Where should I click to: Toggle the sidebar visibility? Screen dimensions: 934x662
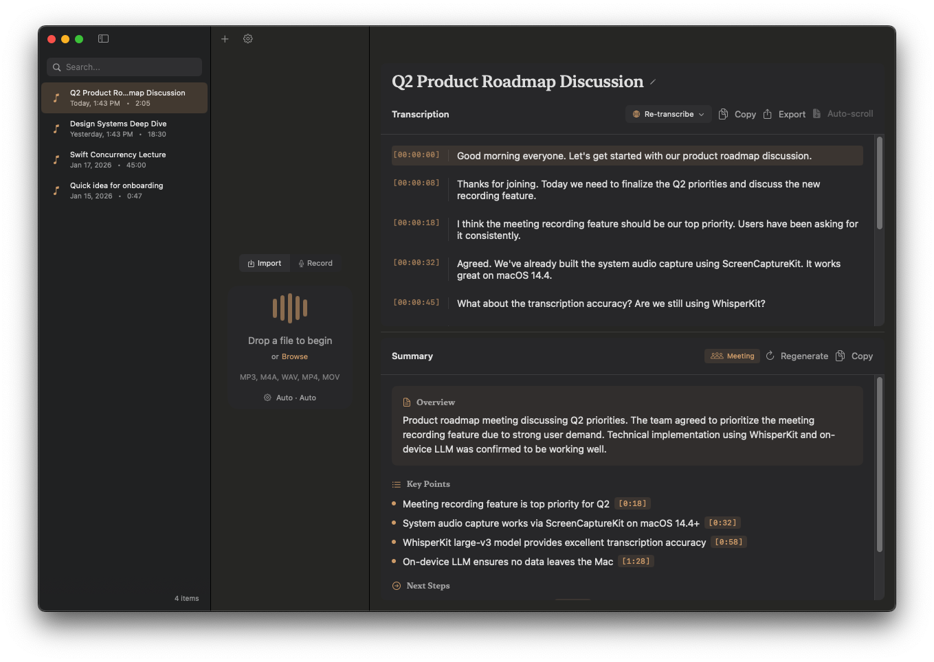pyautogui.click(x=103, y=38)
